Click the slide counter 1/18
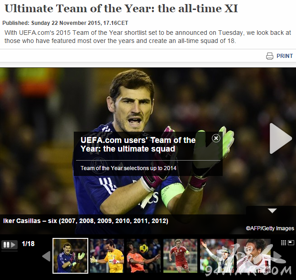 [28, 244]
